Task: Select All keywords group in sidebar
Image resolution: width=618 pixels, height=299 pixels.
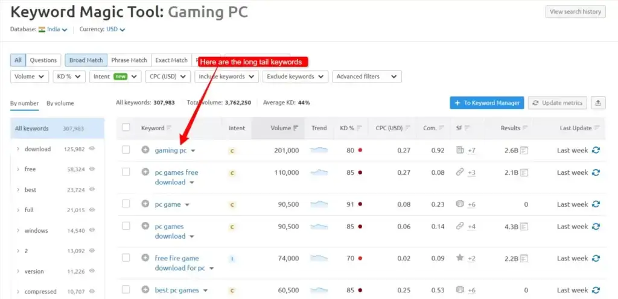Action: (x=57, y=128)
